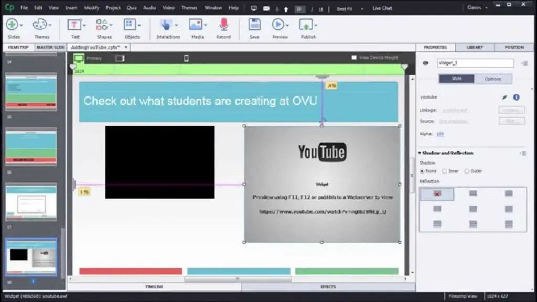
Task: Click the pencil edit icon beside youtube
Action: click(x=505, y=97)
